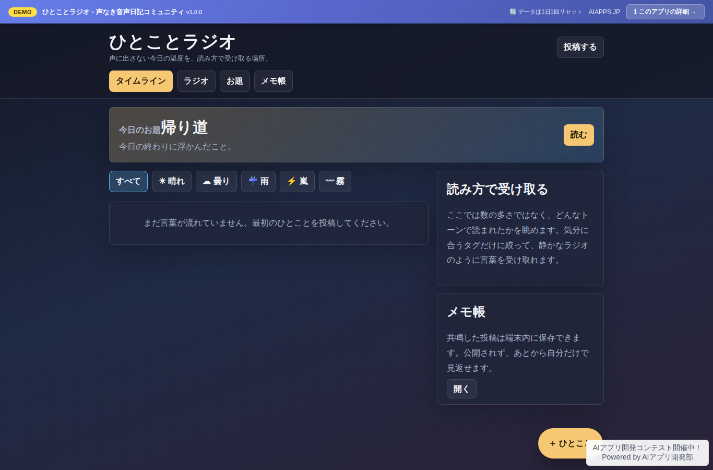The width and height of the screenshot is (713, 470).
Task: Click the AIアプリ開発コンテスト banner
Action: pyautogui.click(x=647, y=452)
